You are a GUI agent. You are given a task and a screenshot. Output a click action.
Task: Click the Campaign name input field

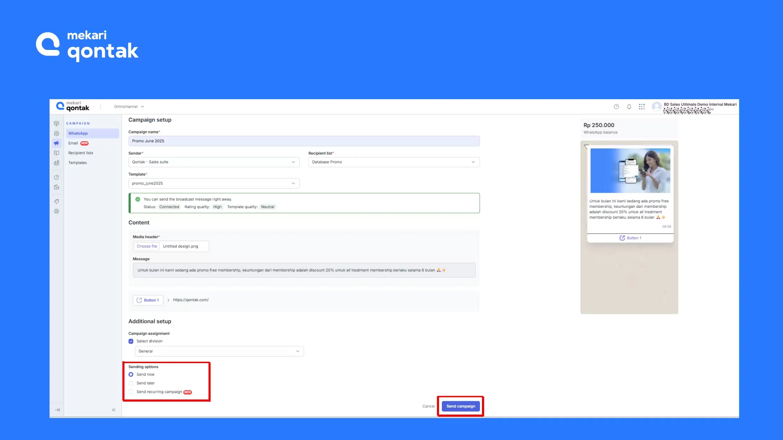[x=304, y=141]
